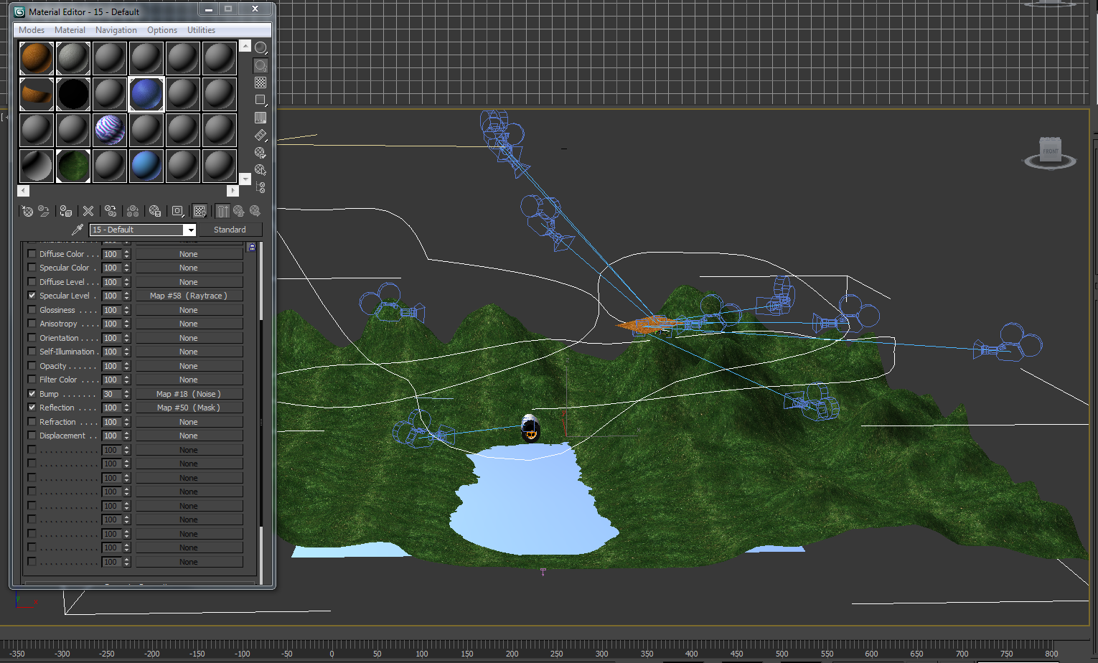The height and width of the screenshot is (663, 1098).
Task: Pick material from object with eyedropper
Action: coord(78,230)
